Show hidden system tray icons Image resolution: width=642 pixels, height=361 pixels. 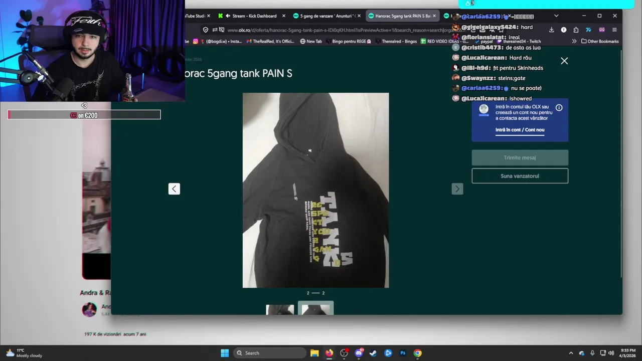[x=571, y=353]
